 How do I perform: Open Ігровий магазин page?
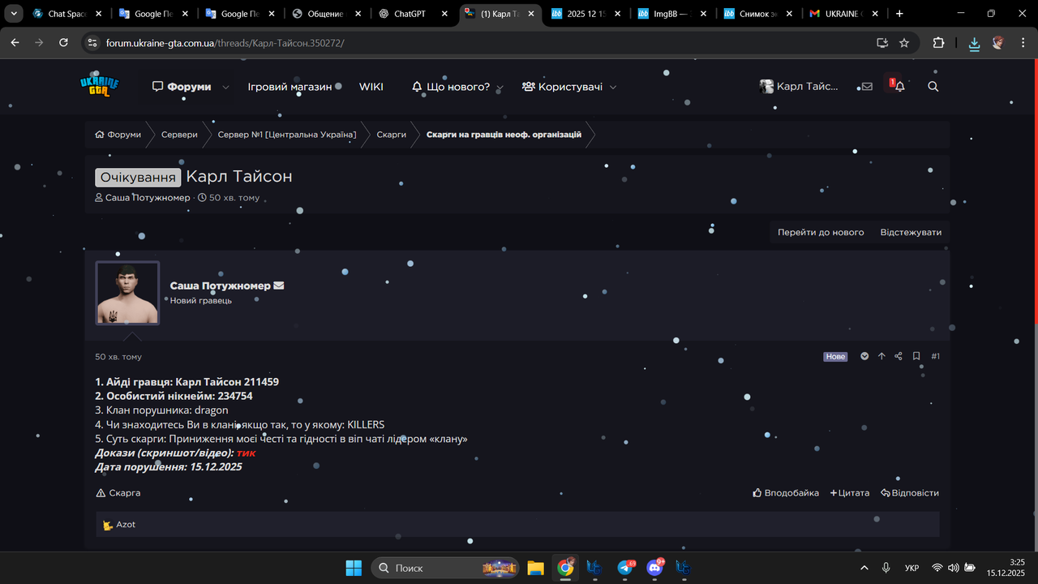(290, 87)
